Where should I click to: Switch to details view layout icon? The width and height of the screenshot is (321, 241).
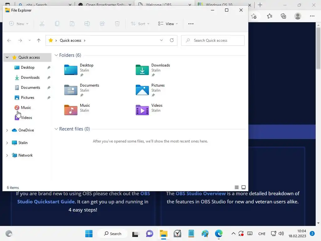point(236,187)
